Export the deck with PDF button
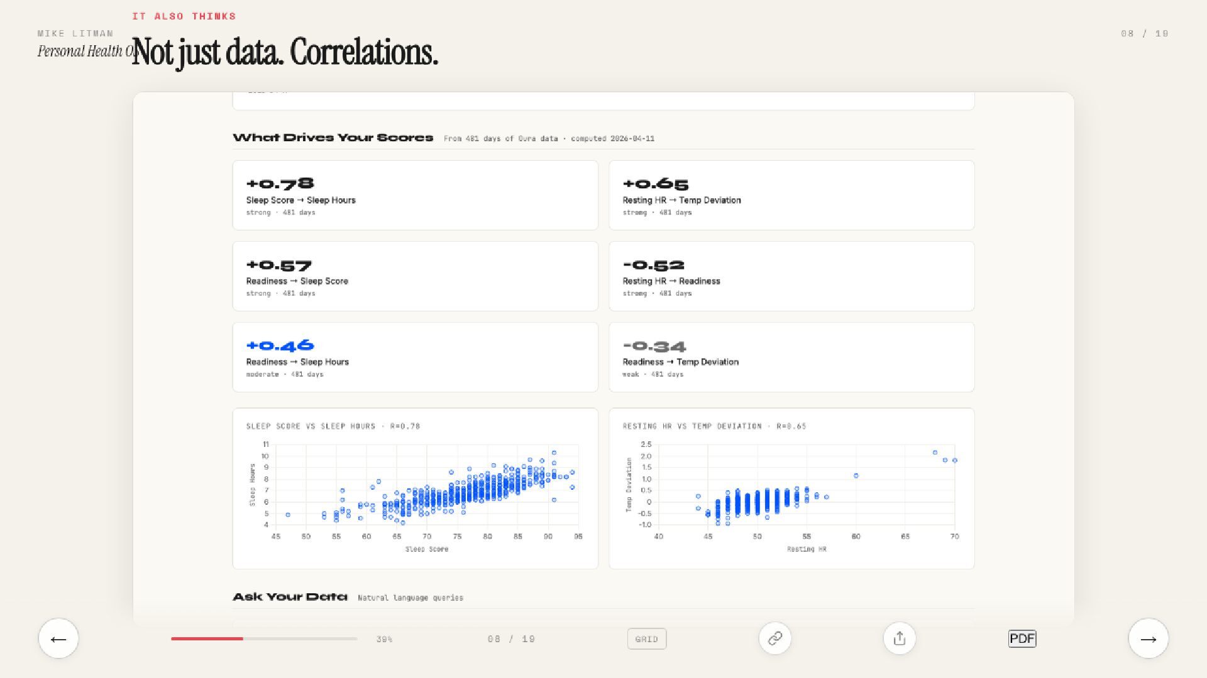 [x=1022, y=638]
